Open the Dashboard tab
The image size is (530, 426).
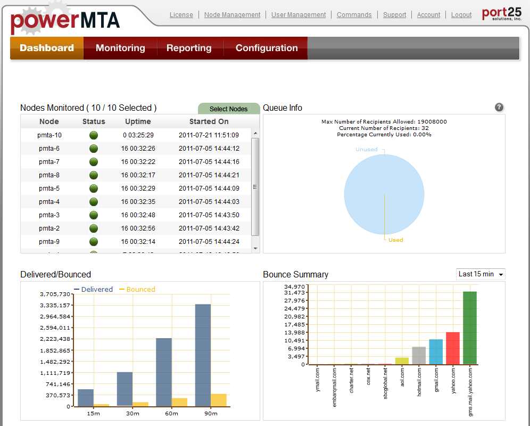(x=47, y=48)
